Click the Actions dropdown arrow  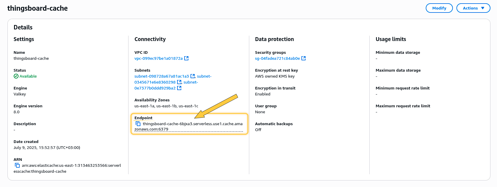pos(483,8)
